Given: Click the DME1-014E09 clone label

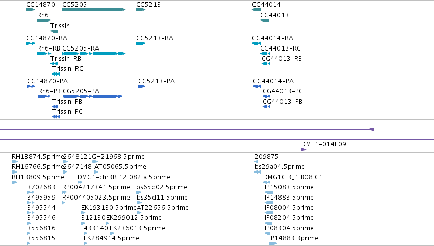Looking at the screenshot, I should pyautogui.click(x=323, y=144).
